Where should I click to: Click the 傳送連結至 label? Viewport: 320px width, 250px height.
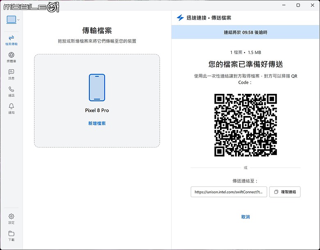tap(245, 181)
